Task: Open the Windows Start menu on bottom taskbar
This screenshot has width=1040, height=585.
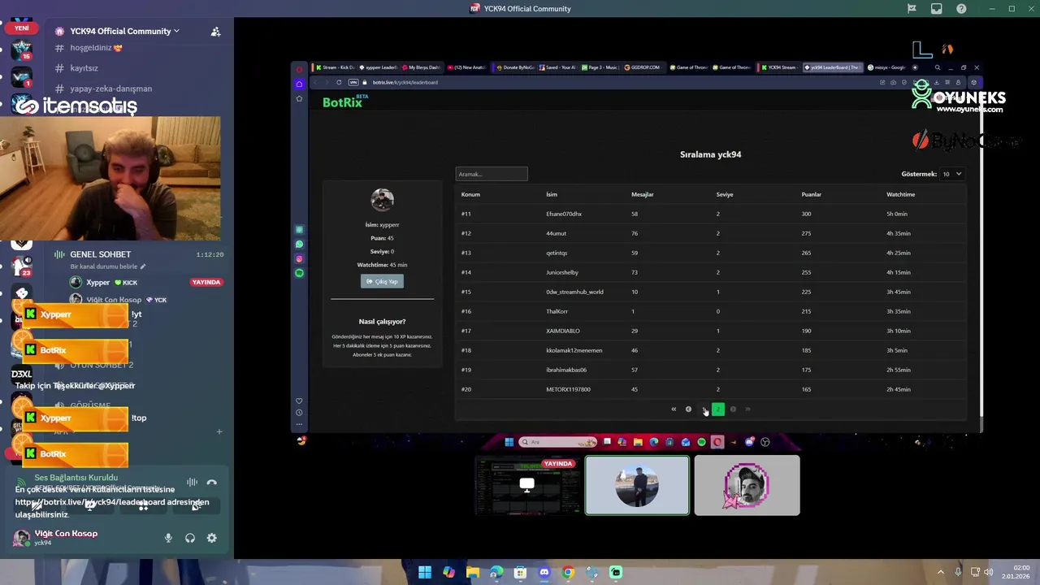Action: coord(425,572)
